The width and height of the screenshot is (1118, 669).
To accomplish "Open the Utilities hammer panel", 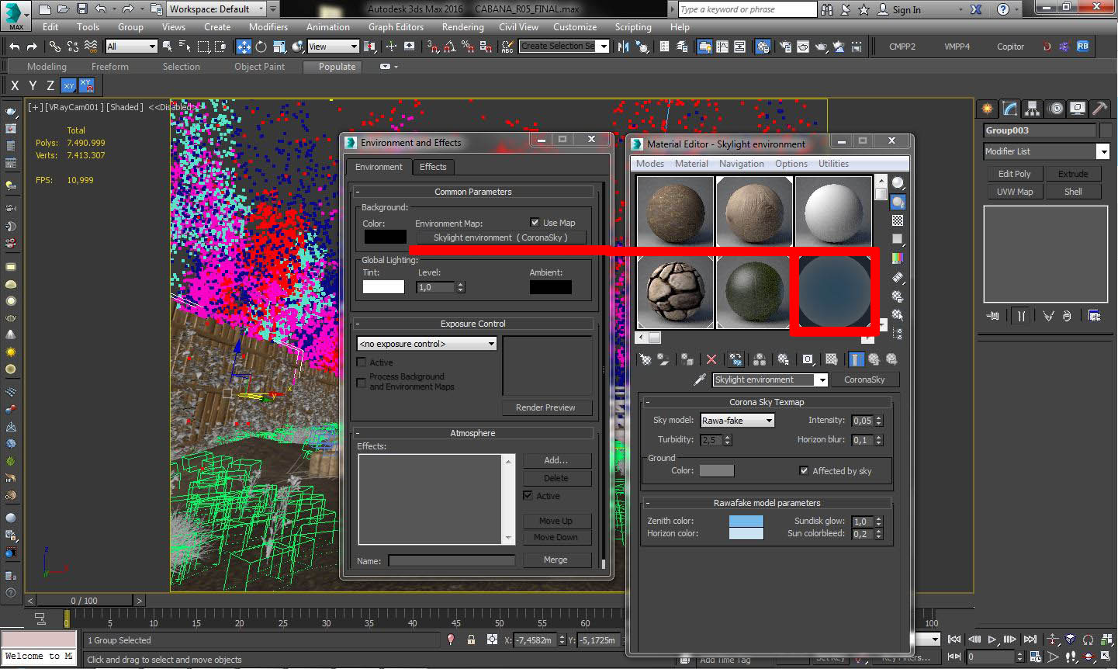I will pyautogui.click(x=1099, y=109).
